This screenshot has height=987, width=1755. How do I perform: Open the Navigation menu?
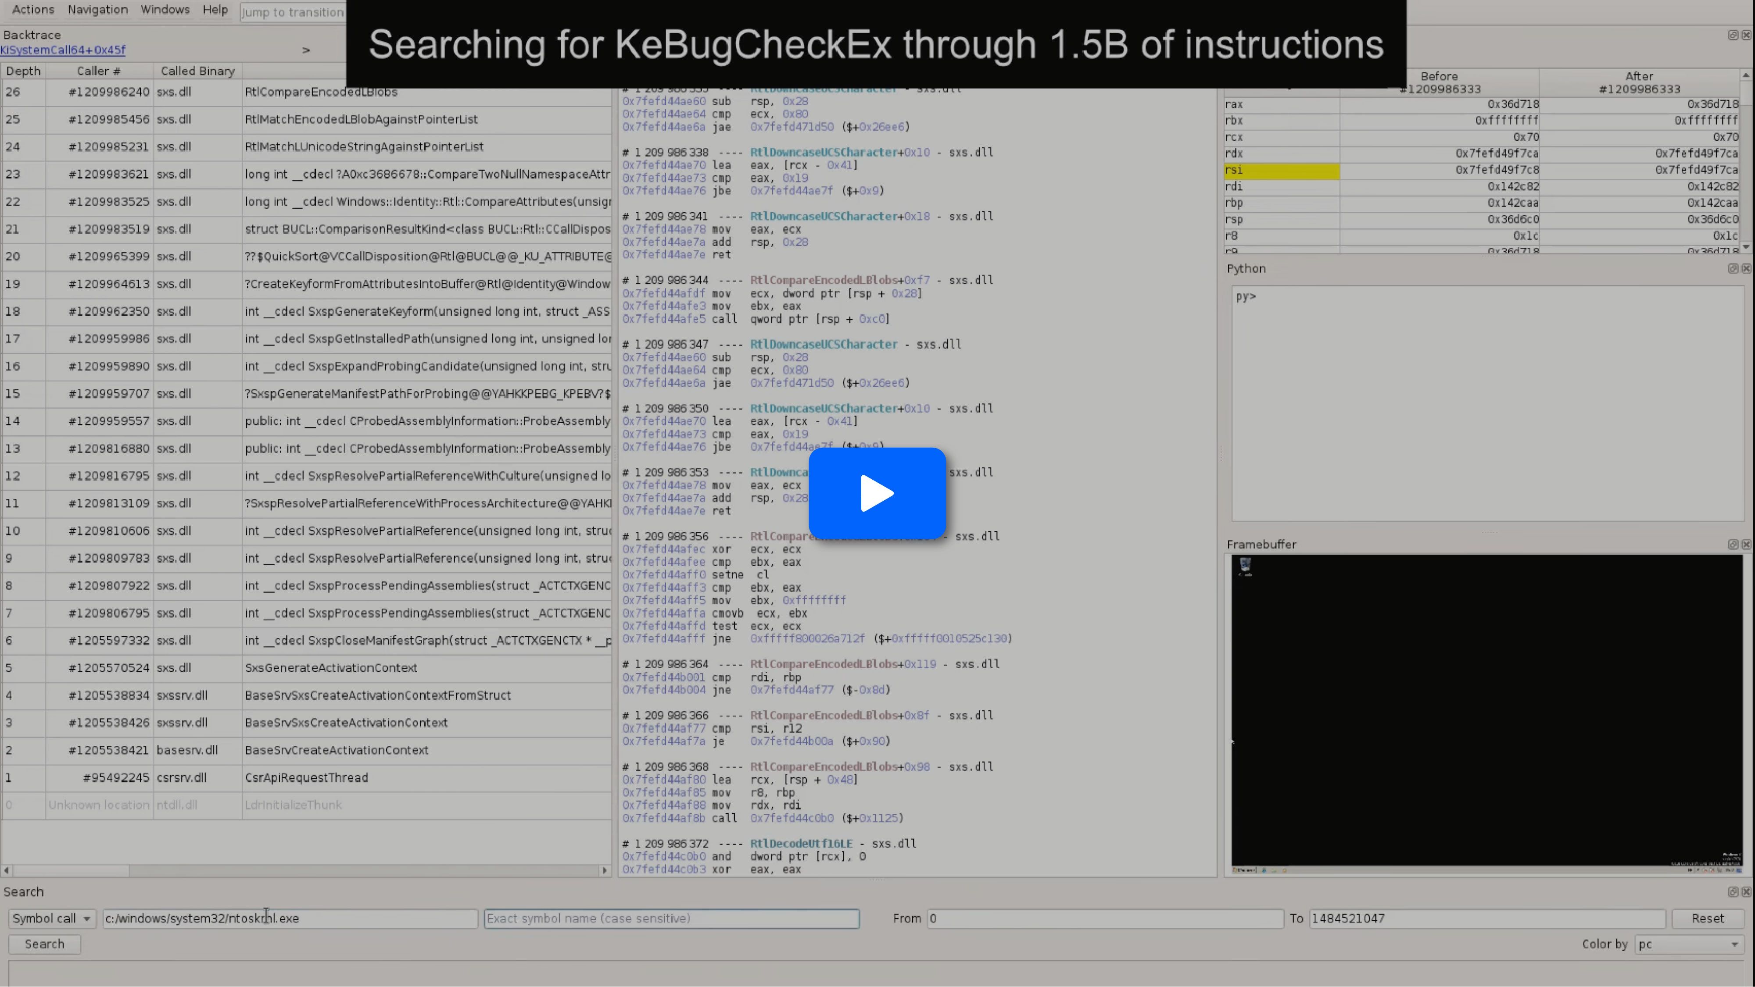(x=97, y=10)
